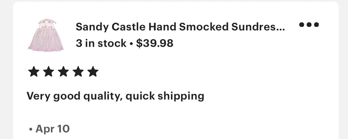
Task: Click the word 'quality' in the review
Action: [x=103, y=97]
